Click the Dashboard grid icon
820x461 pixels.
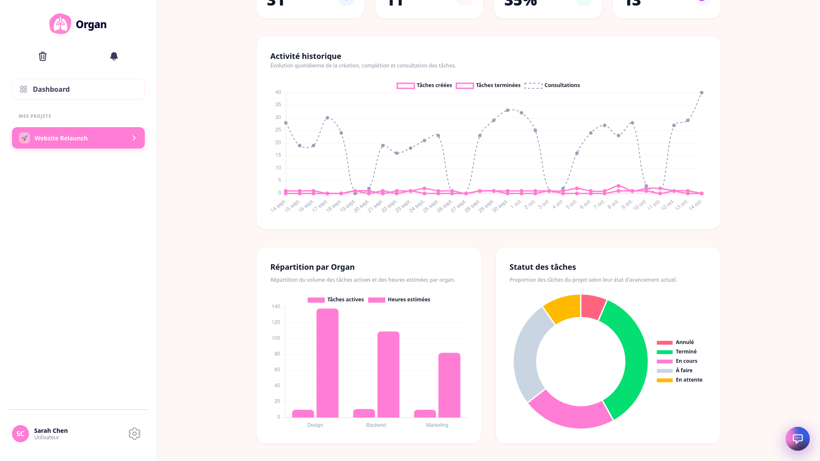23,89
